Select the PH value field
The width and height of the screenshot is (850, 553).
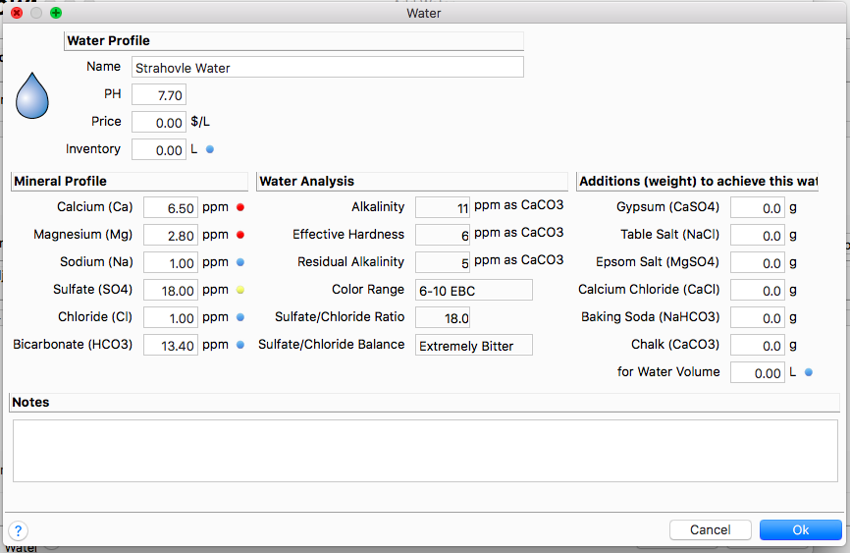(159, 95)
